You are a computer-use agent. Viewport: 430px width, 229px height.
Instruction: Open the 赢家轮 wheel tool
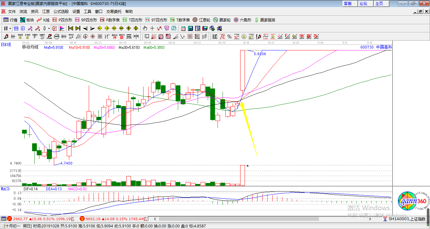[222, 20]
